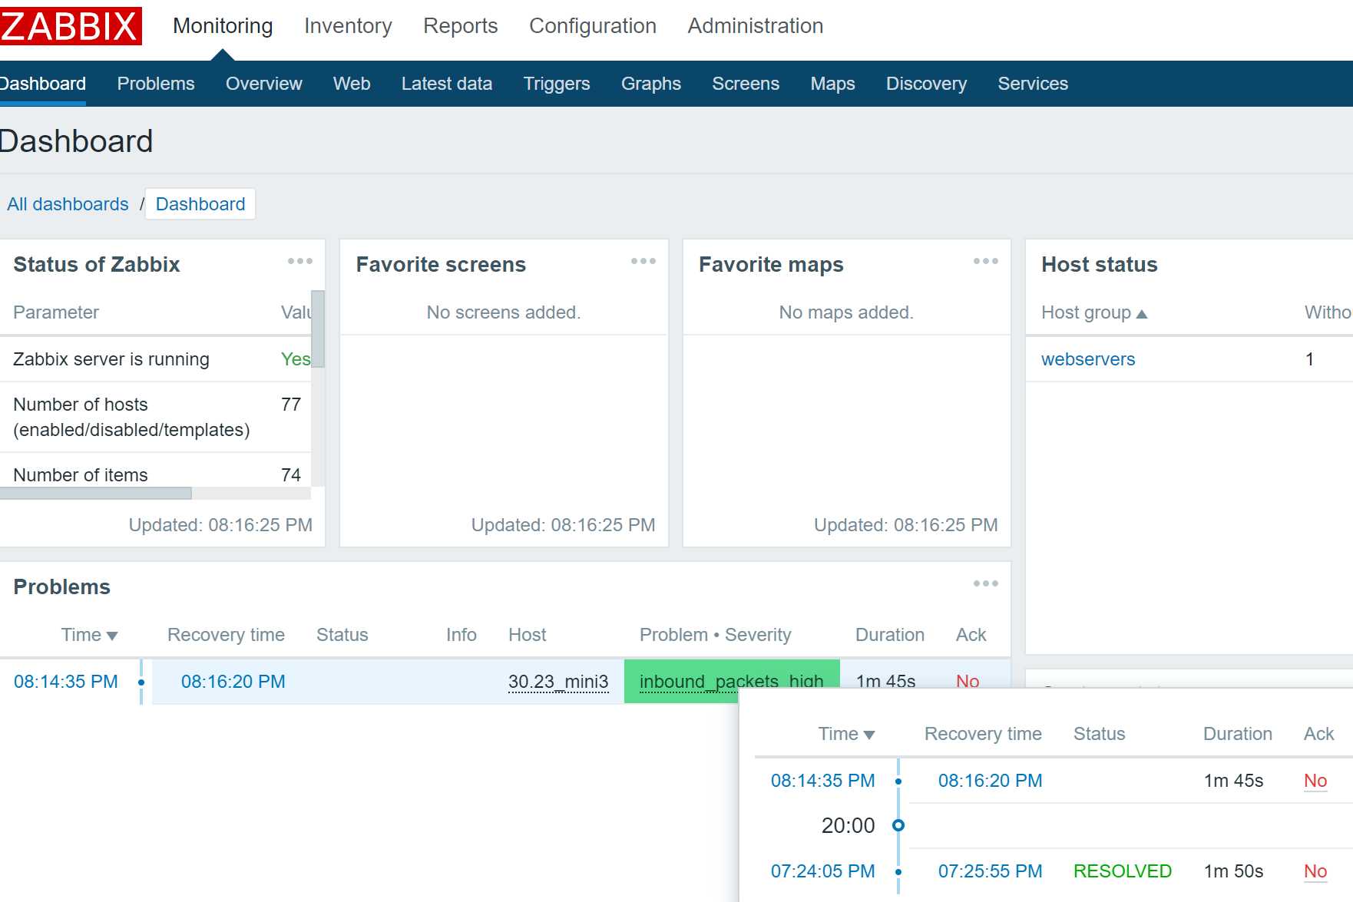Click the 'Zabbix server is running' row
The width and height of the screenshot is (1353, 902).
pyautogui.click(x=156, y=359)
